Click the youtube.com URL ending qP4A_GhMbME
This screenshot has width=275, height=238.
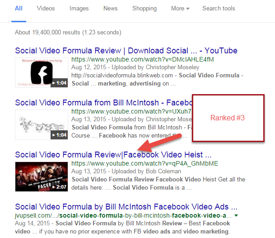(126, 163)
